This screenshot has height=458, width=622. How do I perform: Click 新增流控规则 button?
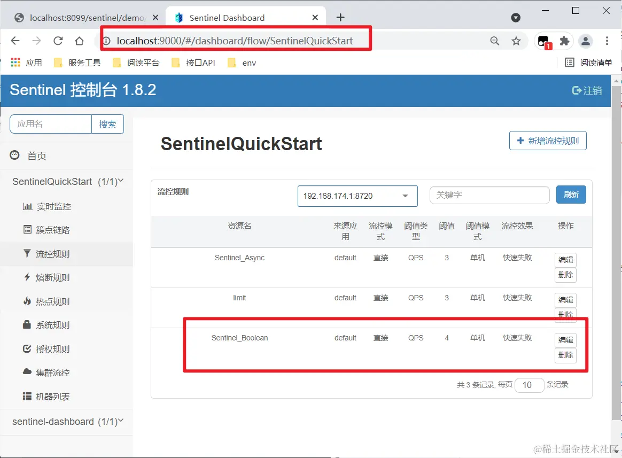(x=548, y=141)
